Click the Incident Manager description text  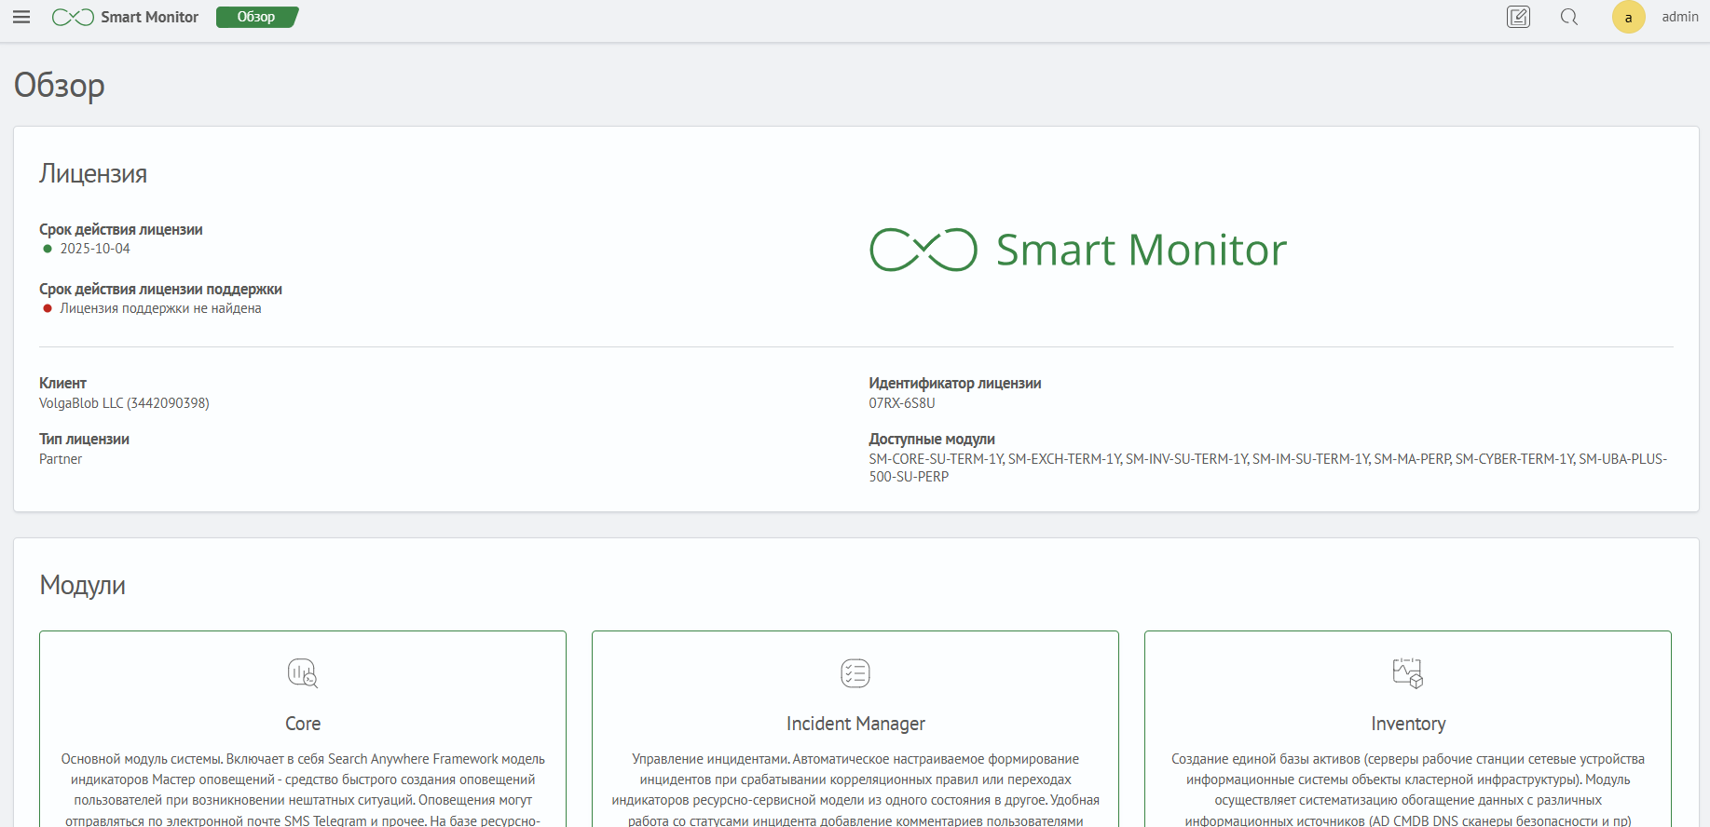855,790
